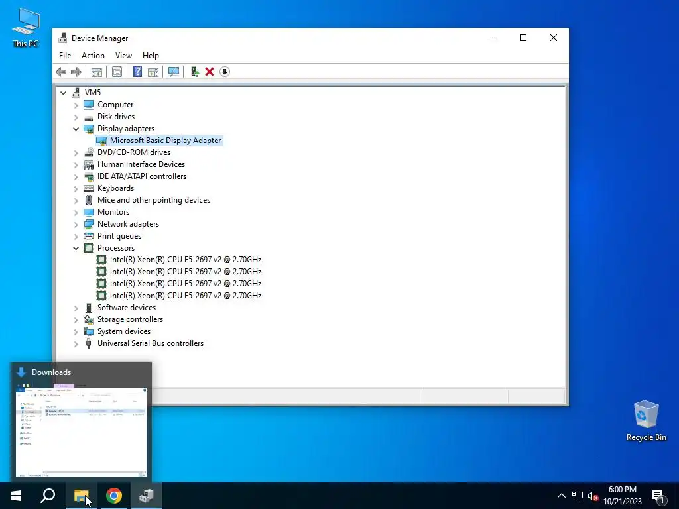Open Google Chrome from the taskbar
Image resolution: width=679 pixels, height=509 pixels.
pos(114,496)
